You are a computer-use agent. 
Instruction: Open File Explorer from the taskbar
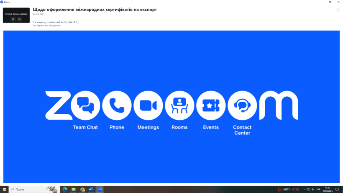(74, 190)
